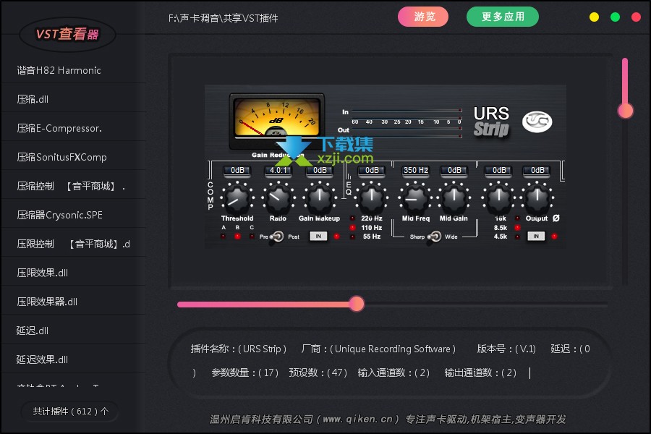651x434 pixels.
Task: Click '参数数量 : ( 17 )' text
Action: click(245, 373)
